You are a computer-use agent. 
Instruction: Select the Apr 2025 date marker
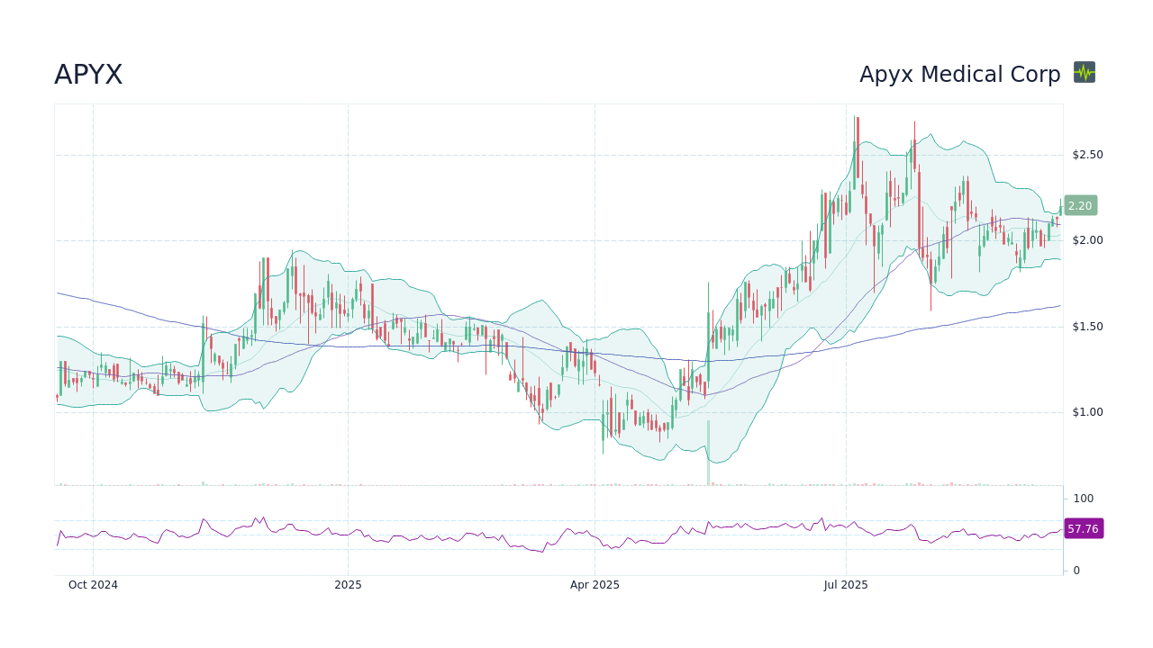pos(595,584)
